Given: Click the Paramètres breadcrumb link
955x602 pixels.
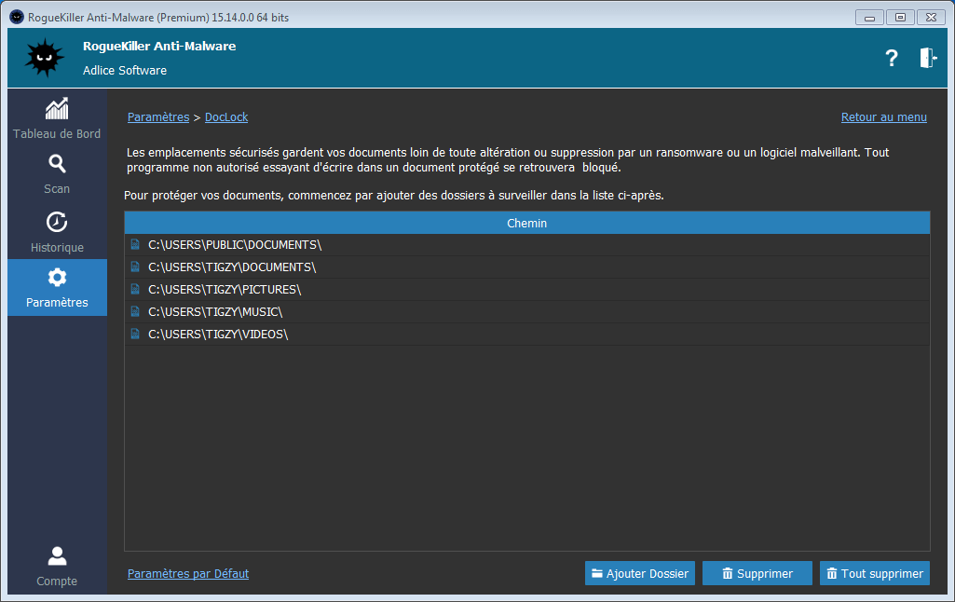Looking at the screenshot, I should (158, 117).
